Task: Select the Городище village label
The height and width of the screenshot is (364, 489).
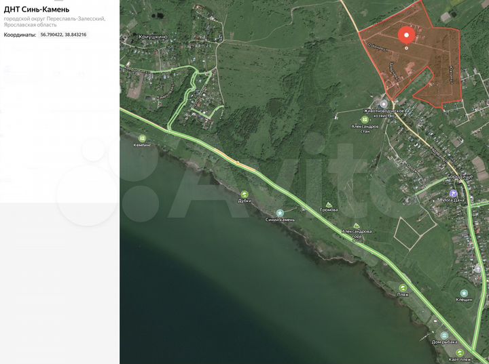Action: tap(460, 176)
